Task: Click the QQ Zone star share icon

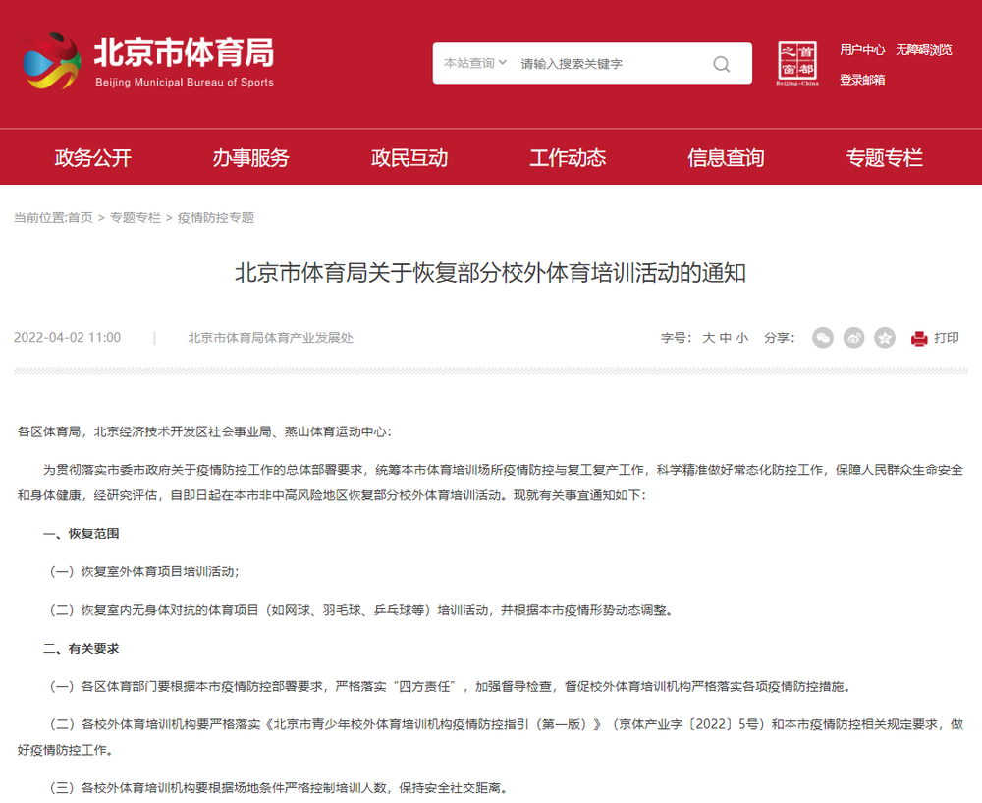Action: (885, 338)
